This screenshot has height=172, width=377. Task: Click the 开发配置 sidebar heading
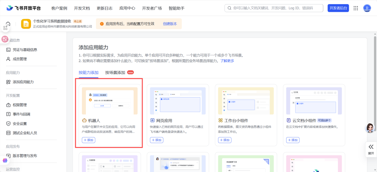[x=13, y=95]
